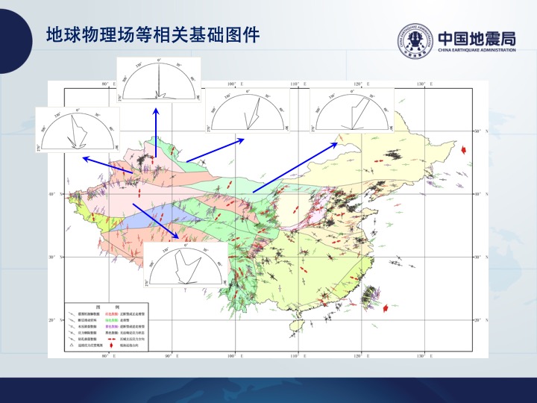Click the 130° E label on top axis
Image resolution: width=537 pixels, height=403 pixels.
tap(424, 84)
